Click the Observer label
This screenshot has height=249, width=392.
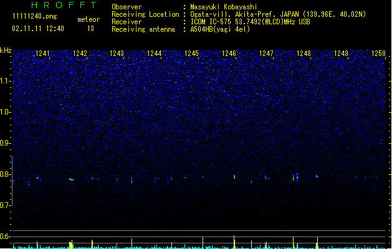pos(127,7)
